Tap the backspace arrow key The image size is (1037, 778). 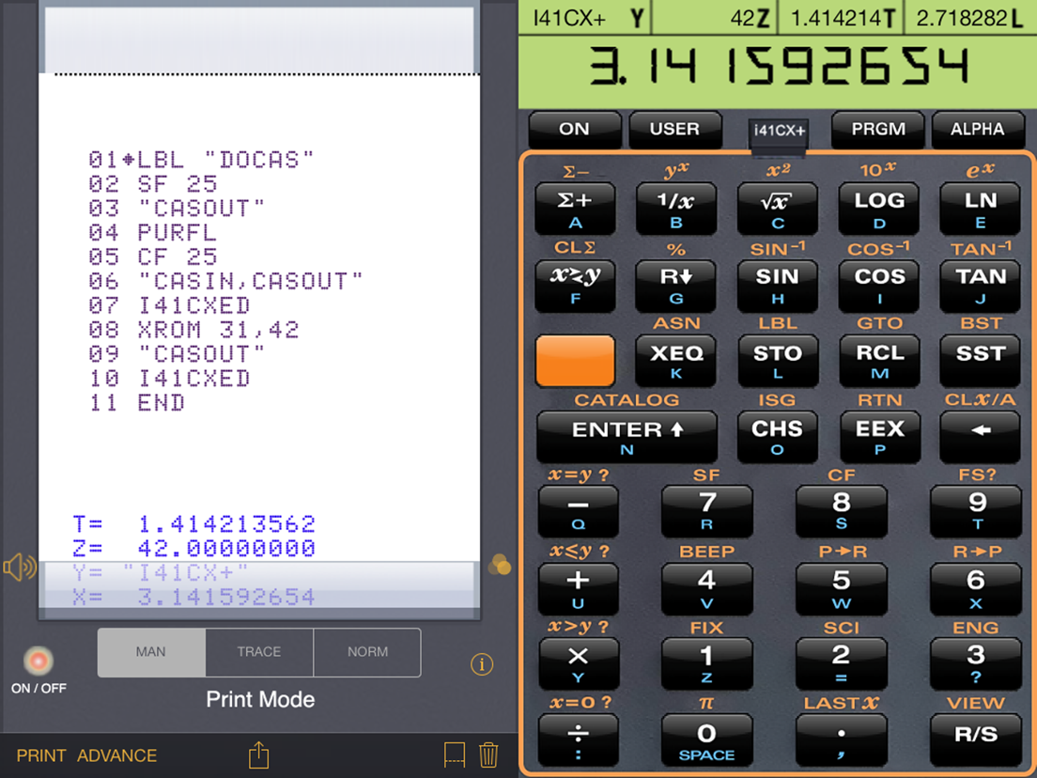980,437
